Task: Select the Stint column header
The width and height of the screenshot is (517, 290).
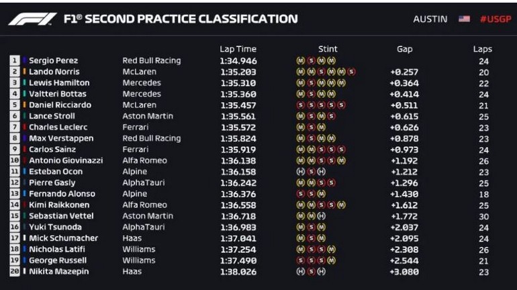Action: [328, 49]
